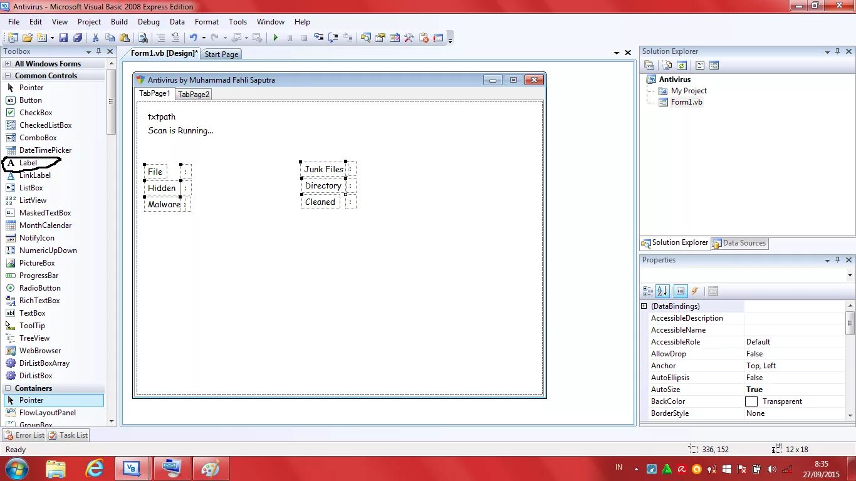
Task: Open the Properties Window toolbar icon
Action: click(x=380, y=38)
